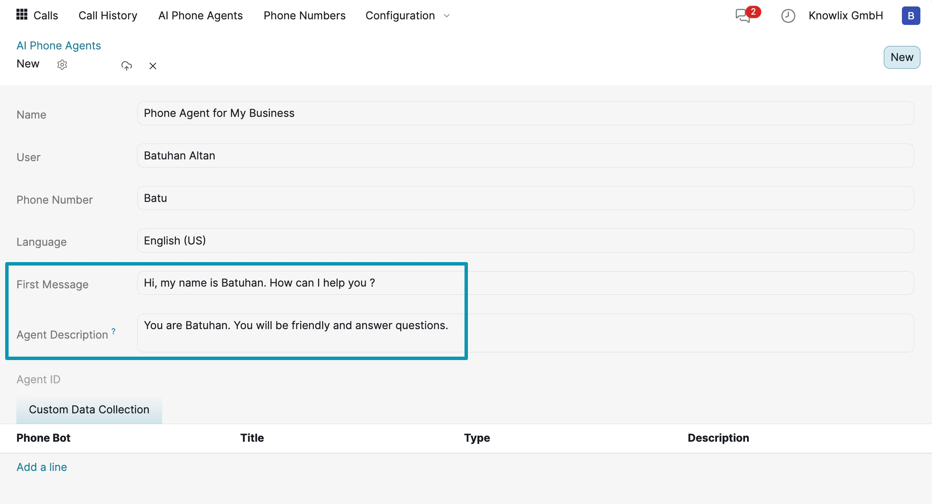Click the B user avatar
The image size is (932, 504).
click(910, 16)
